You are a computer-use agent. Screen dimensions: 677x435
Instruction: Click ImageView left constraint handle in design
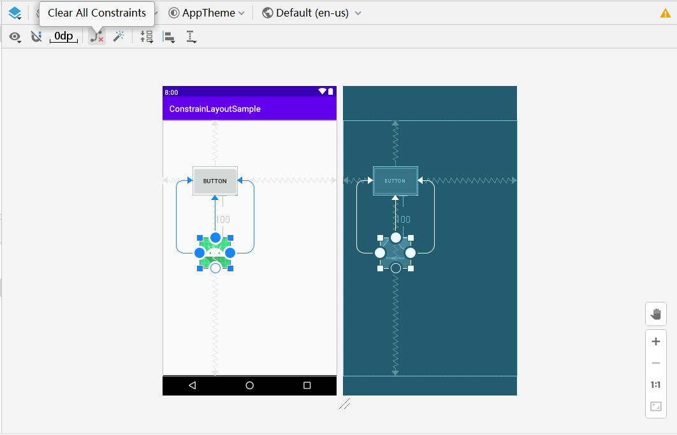click(x=200, y=253)
